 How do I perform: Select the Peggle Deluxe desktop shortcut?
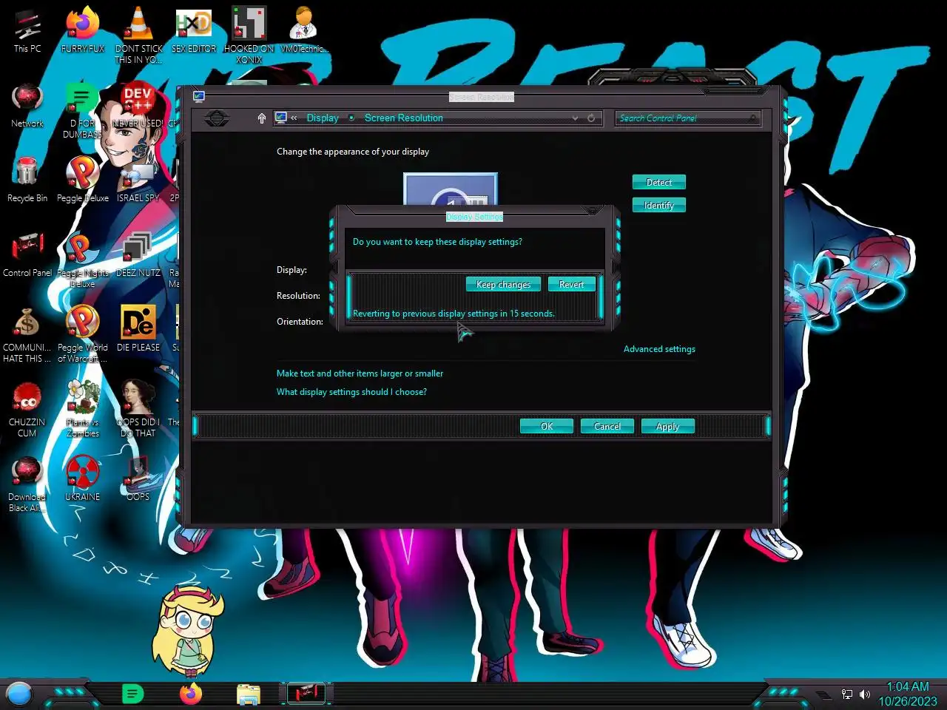click(83, 181)
